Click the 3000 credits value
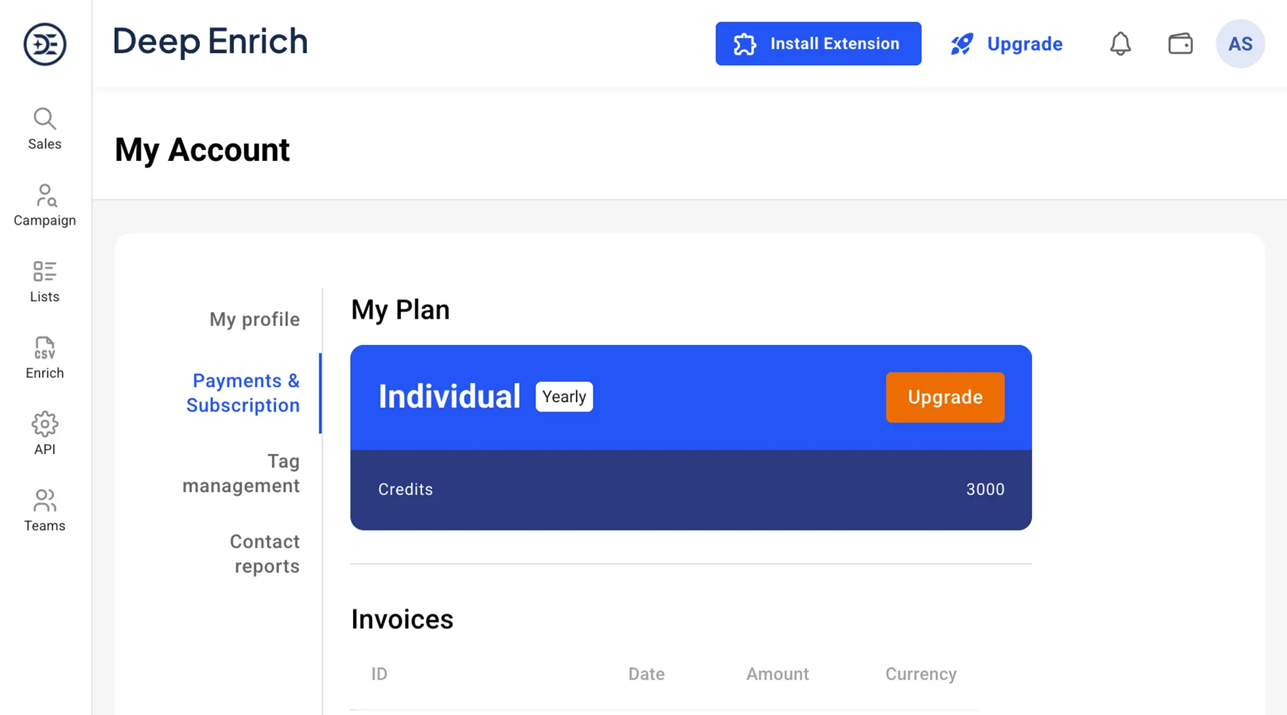Viewport: 1287px width, 715px height. (x=985, y=490)
